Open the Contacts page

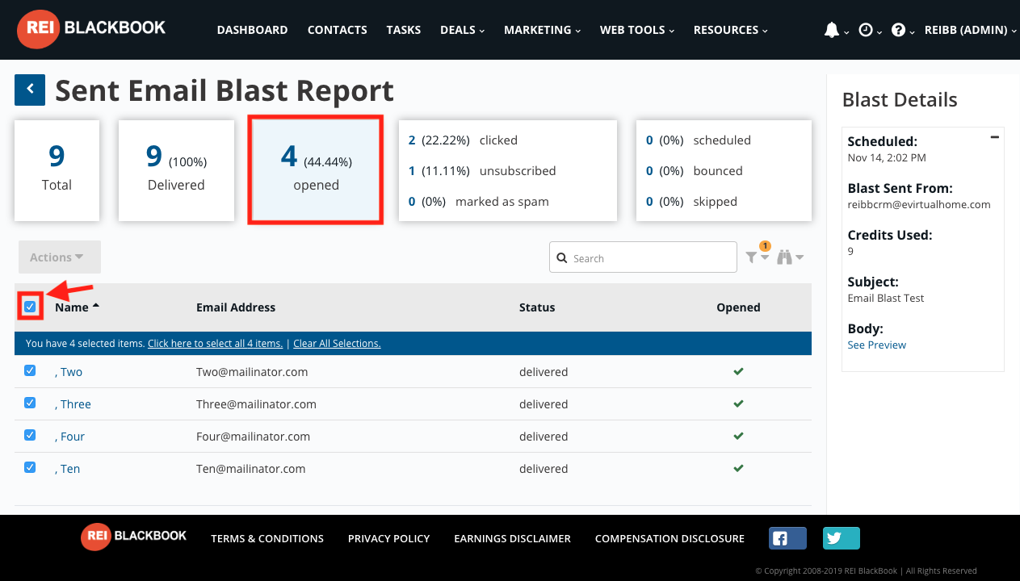pyautogui.click(x=337, y=30)
